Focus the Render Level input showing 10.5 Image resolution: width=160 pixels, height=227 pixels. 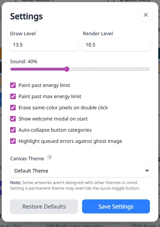[x=116, y=45]
